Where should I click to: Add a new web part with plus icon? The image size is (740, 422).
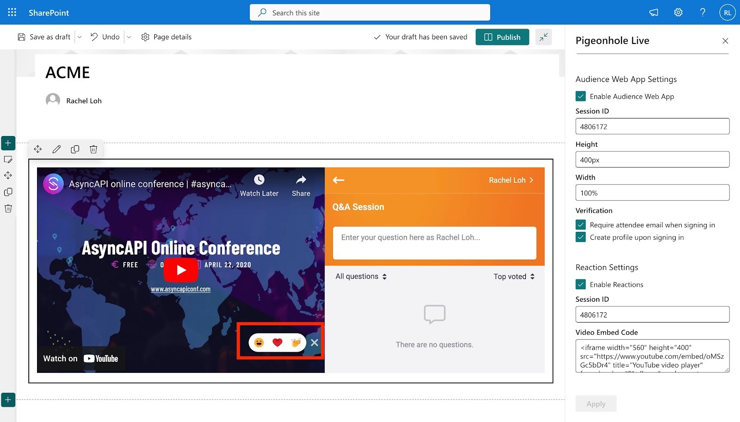tap(8, 143)
